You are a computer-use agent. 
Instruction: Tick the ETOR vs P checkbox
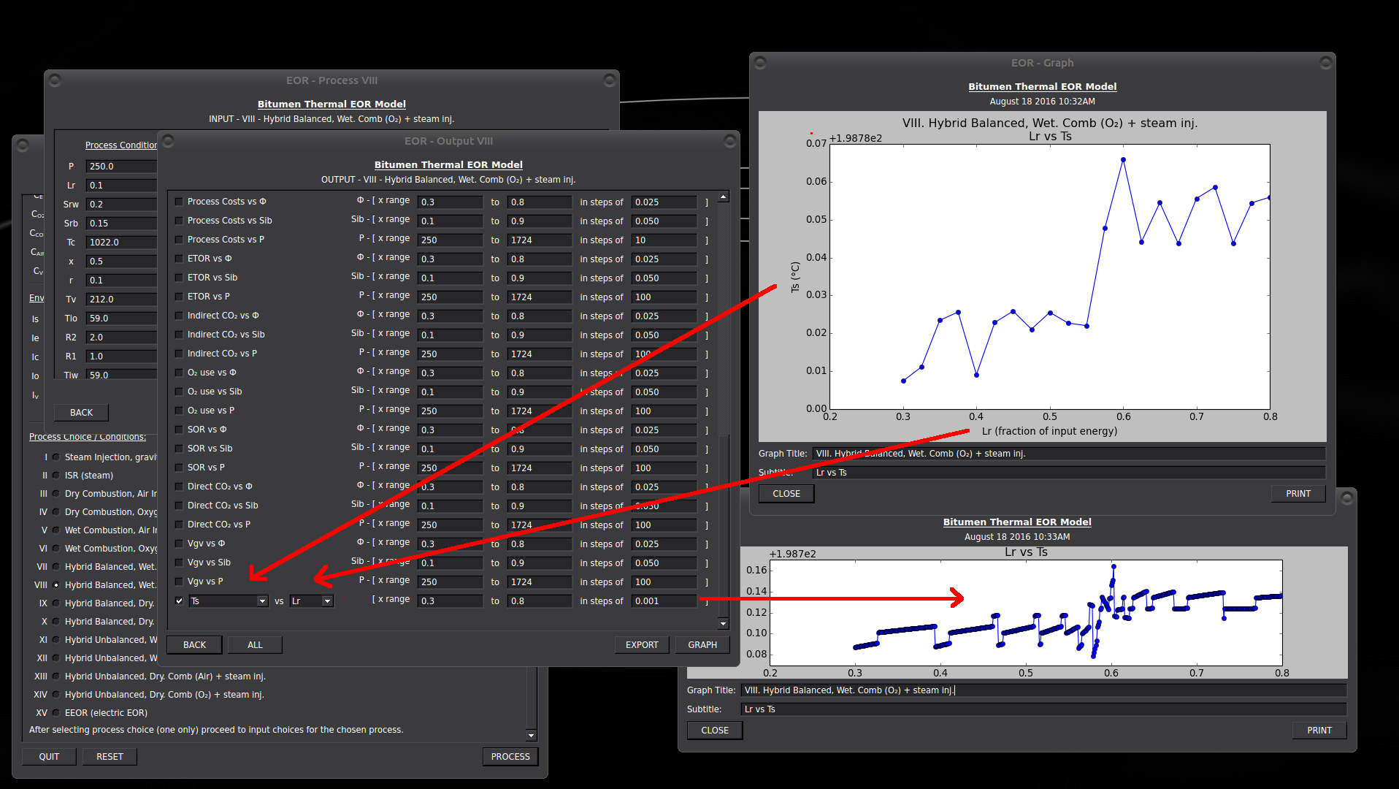point(179,297)
